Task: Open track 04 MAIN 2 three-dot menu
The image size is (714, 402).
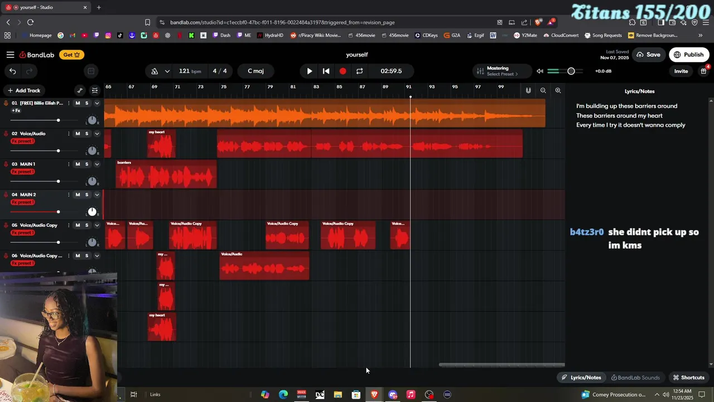Action: point(69,195)
